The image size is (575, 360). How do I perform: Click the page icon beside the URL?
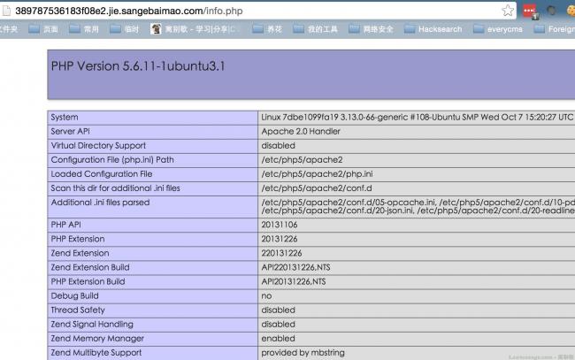(x=5, y=11)
